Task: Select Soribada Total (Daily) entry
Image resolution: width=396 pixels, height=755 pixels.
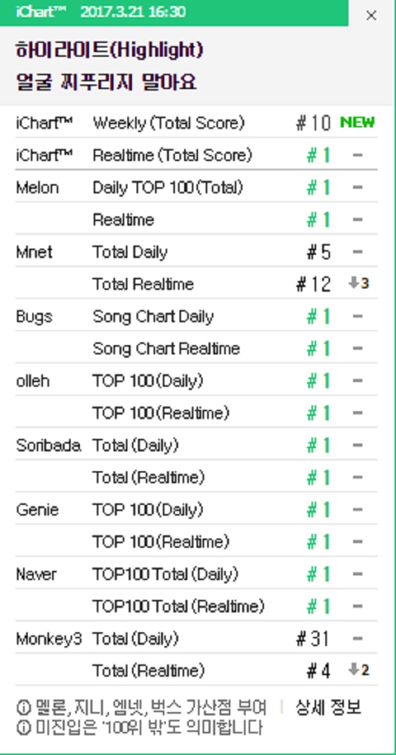Action: click(135, 445)
